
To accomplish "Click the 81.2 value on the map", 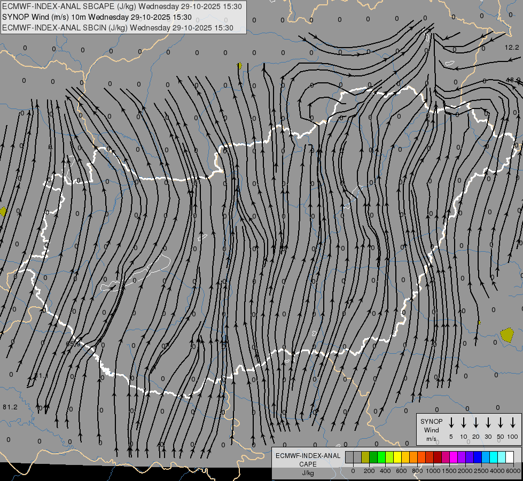I will 10,407.
